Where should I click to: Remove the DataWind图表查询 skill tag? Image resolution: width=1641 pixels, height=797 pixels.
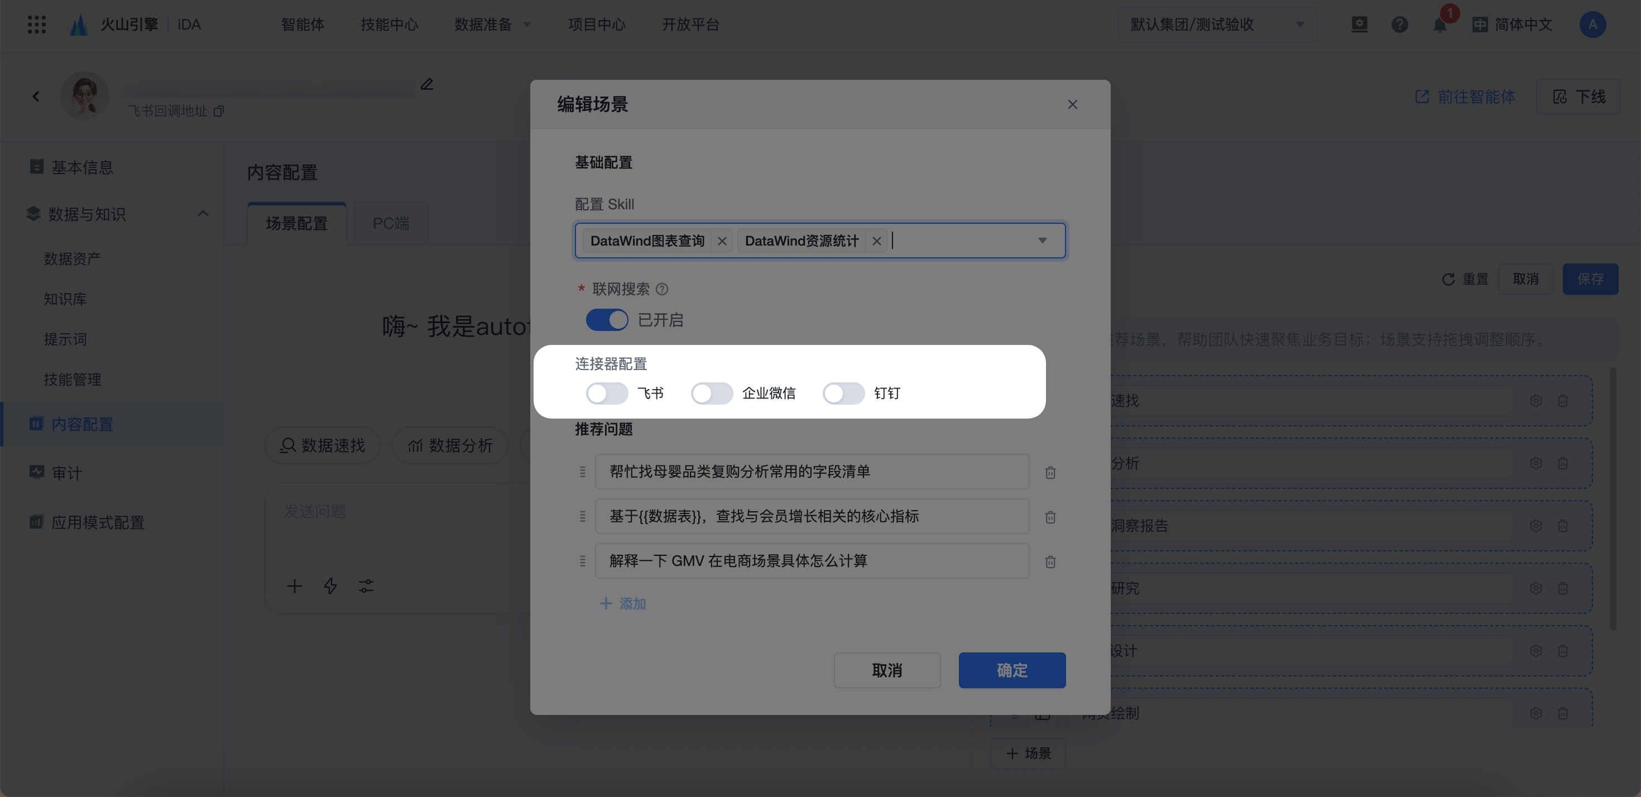coord(722,241)
